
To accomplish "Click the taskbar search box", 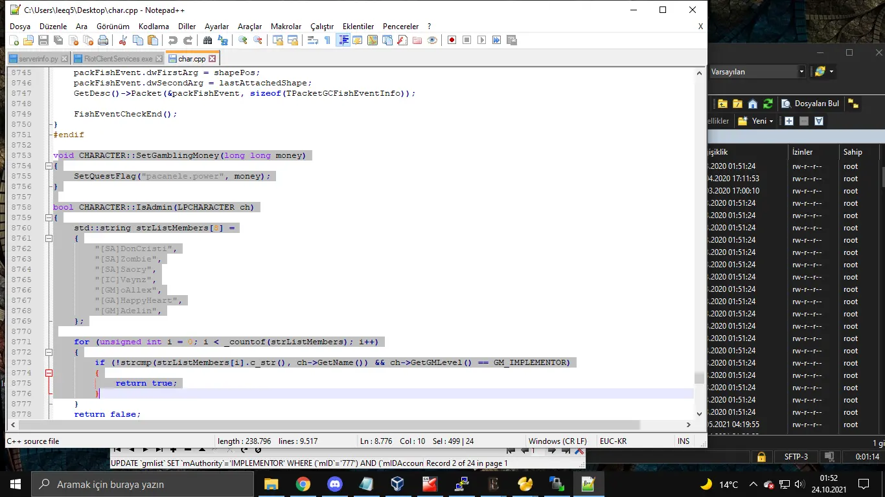I will [143, 484].
